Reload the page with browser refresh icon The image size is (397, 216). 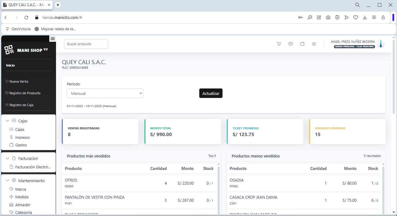point(26,18)
